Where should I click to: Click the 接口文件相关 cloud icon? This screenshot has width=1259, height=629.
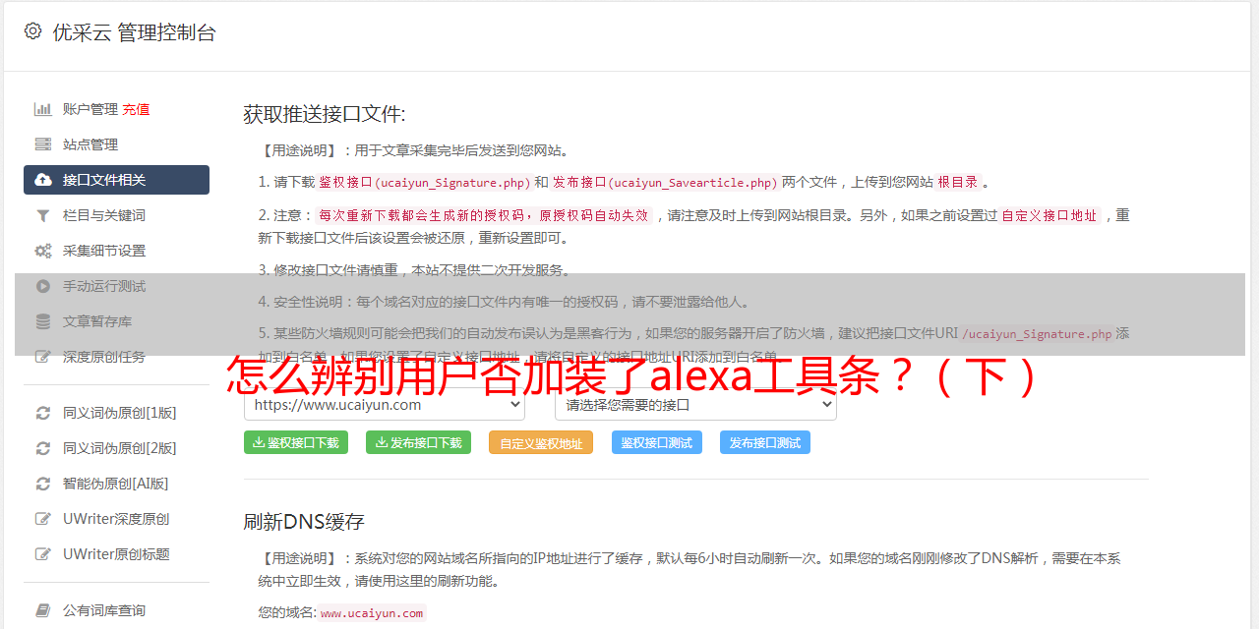pos(42,180)
